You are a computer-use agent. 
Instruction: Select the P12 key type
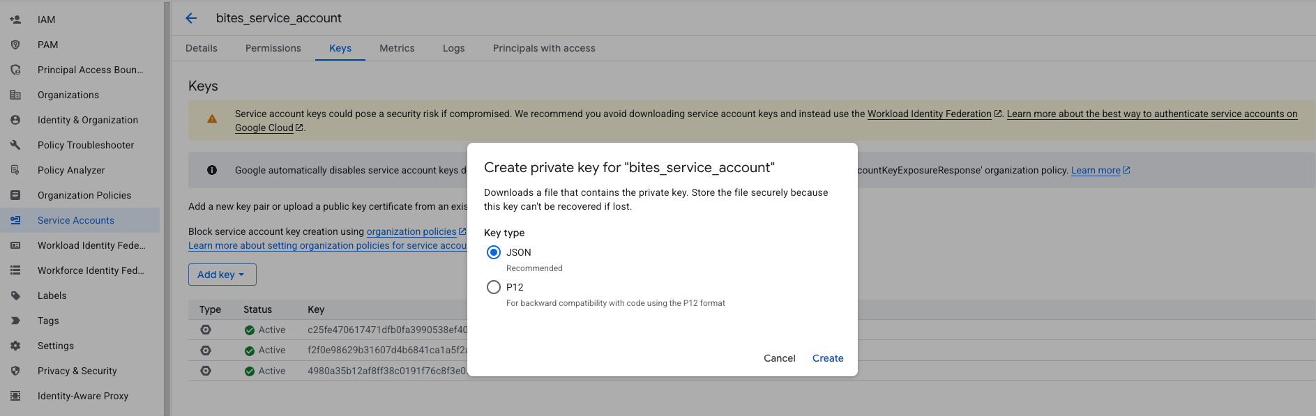click(x=494, y=287)
